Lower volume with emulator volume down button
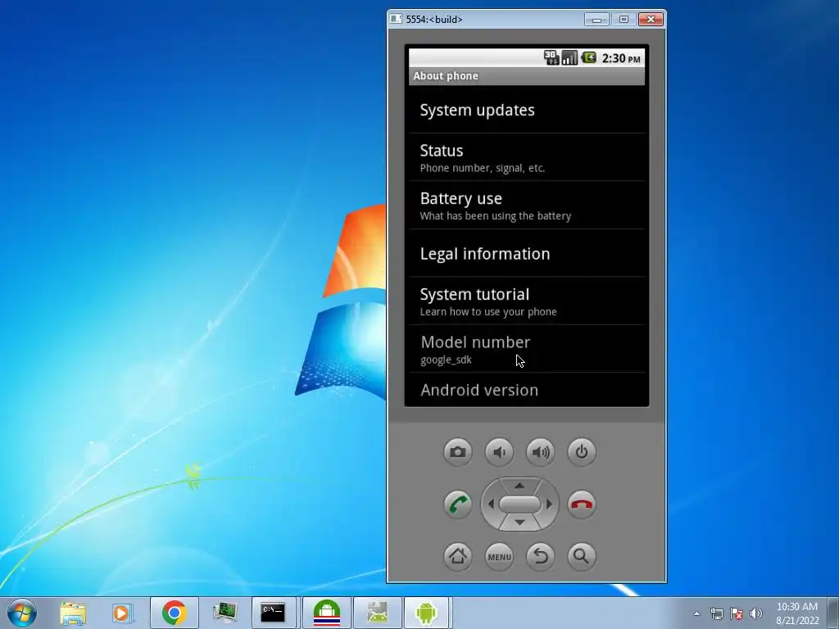The height and width of the screenshot is (629, 839). [499, 452]
